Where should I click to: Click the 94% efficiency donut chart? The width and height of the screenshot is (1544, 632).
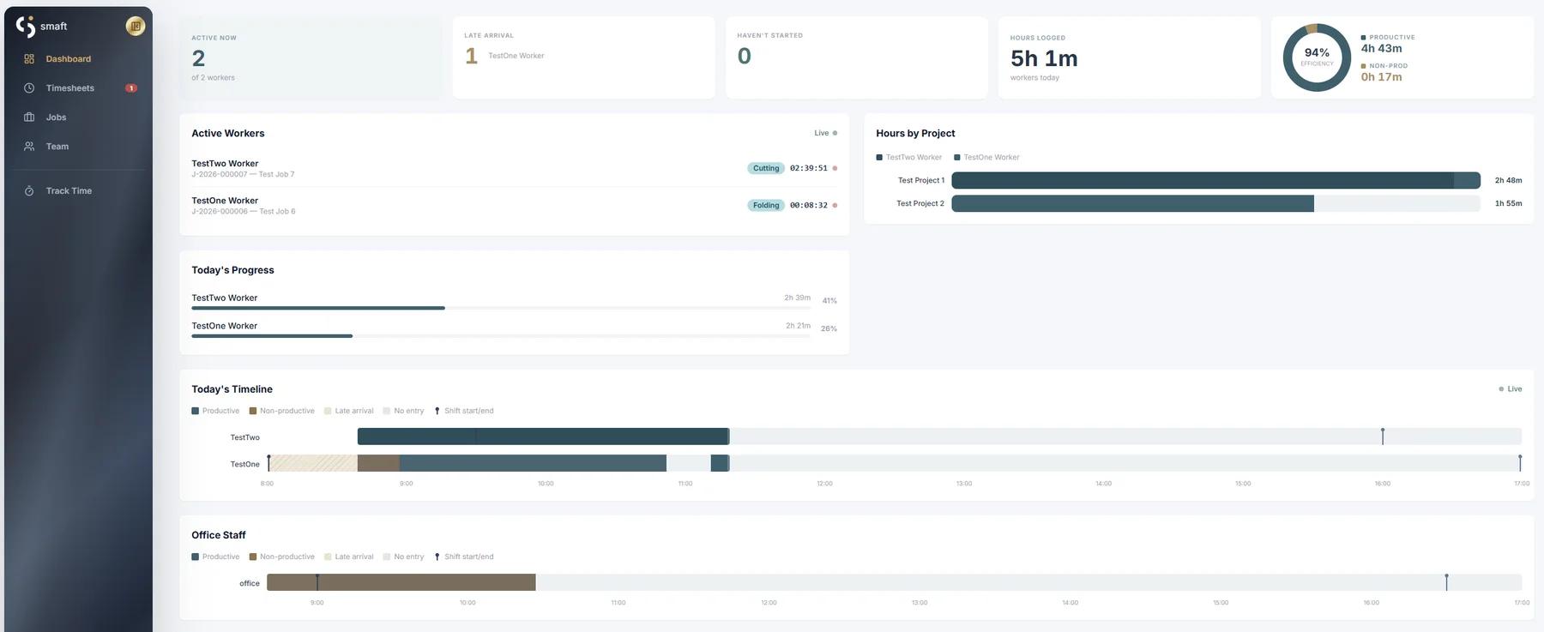[x=1317, y=57]
